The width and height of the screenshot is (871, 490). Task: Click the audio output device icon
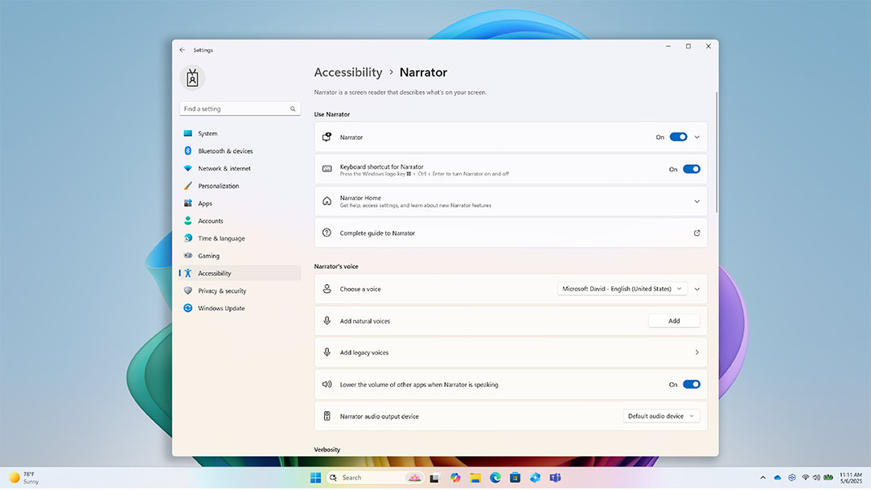click(x=327, y=416)
